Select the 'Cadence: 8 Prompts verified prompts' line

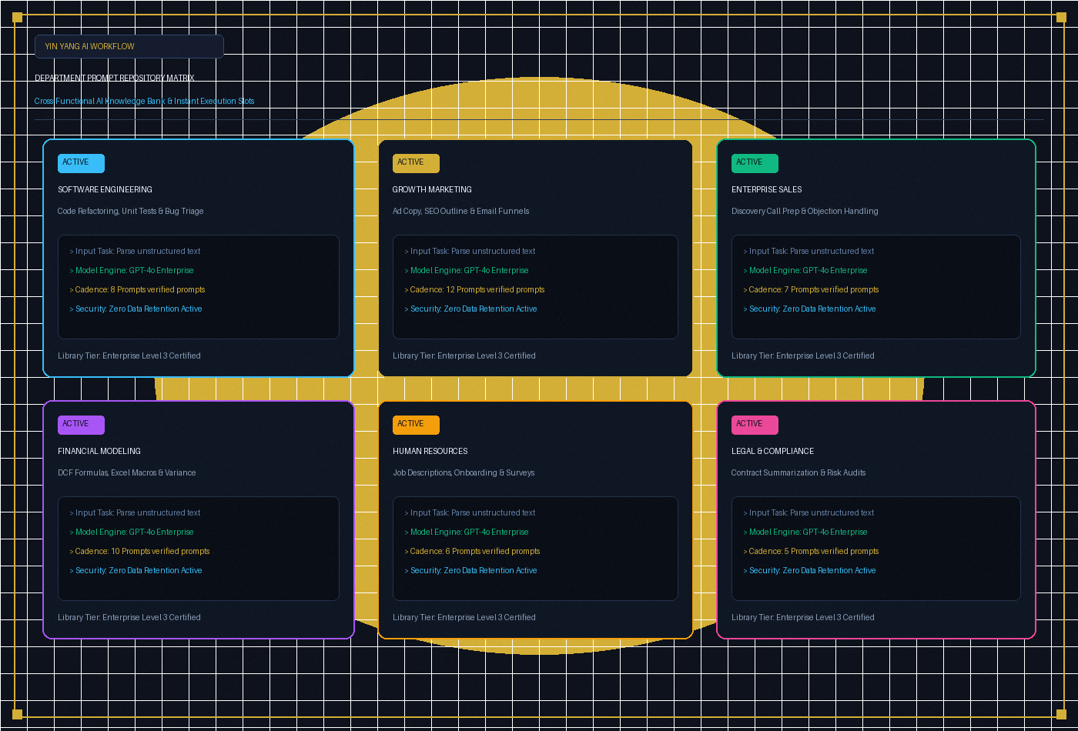[137, 290]
